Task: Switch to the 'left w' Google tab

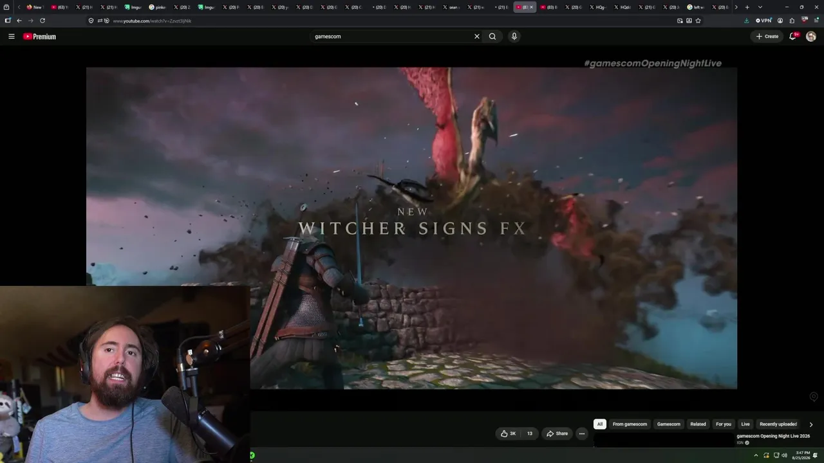Action: 696,7
